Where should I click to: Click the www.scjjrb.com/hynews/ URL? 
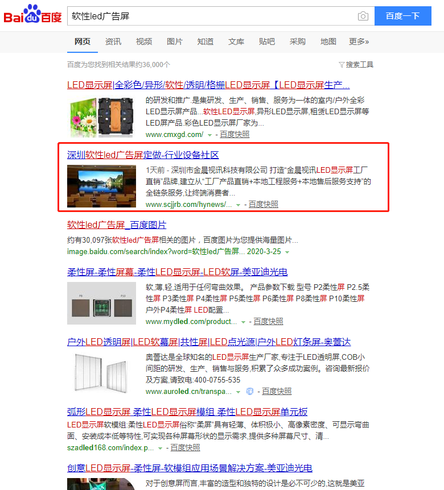[188, 205]
